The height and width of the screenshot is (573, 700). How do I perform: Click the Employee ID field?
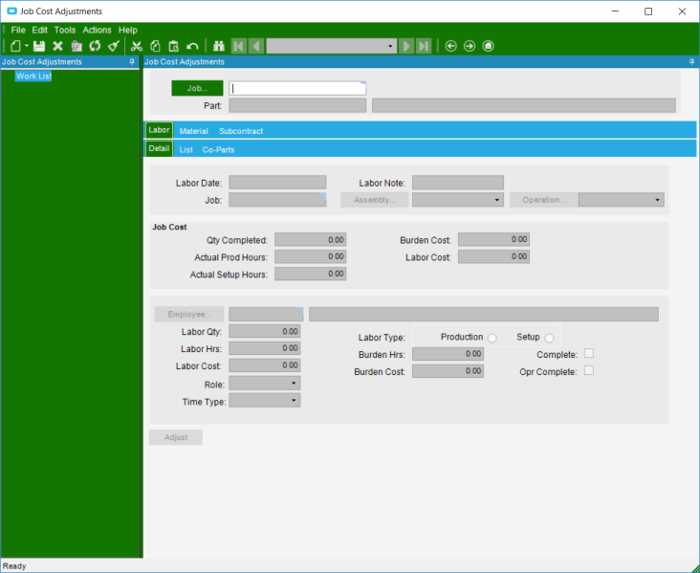point(266,314)
